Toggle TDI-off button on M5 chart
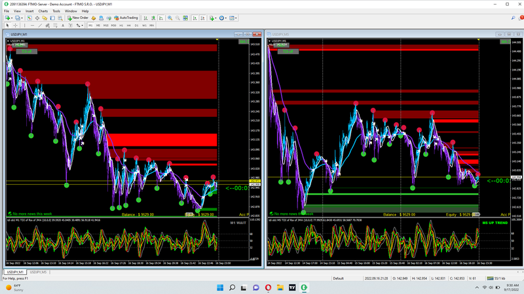The image size is (524, 294). click(288, 52)
